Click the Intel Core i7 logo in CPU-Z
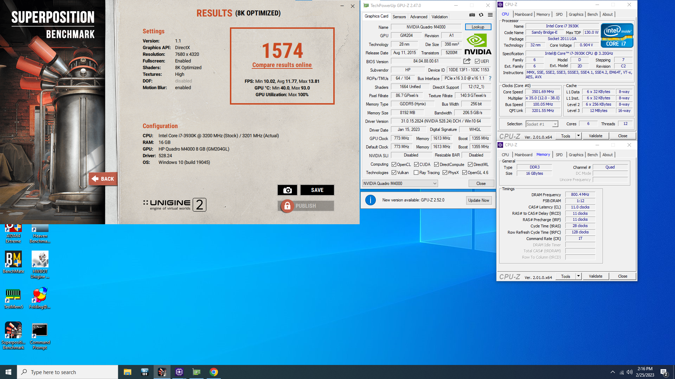The image size is (675, 379). pyautogui.click(x=617, y=35)
